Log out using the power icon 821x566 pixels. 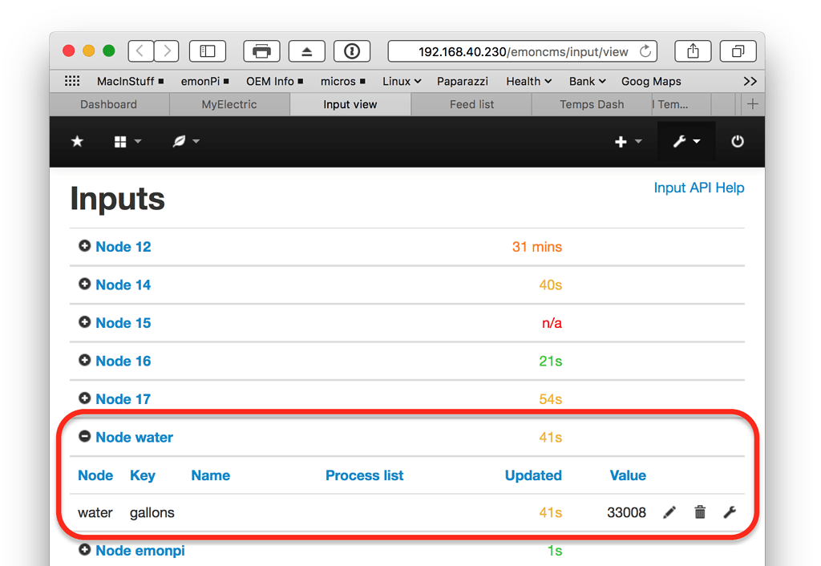(x=737, y=141)
